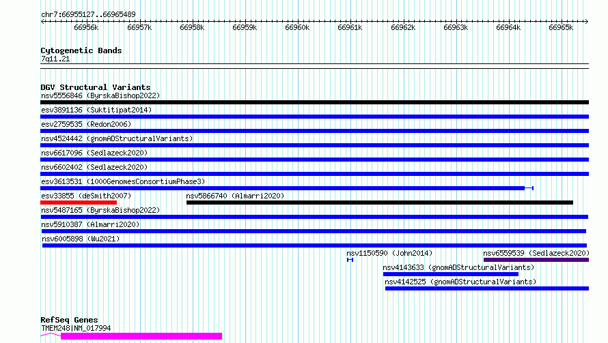Viewport: 608px width, 343px height.
Task: Click the DGV Structural Variants track heading
Action: [x=96, y=87]
